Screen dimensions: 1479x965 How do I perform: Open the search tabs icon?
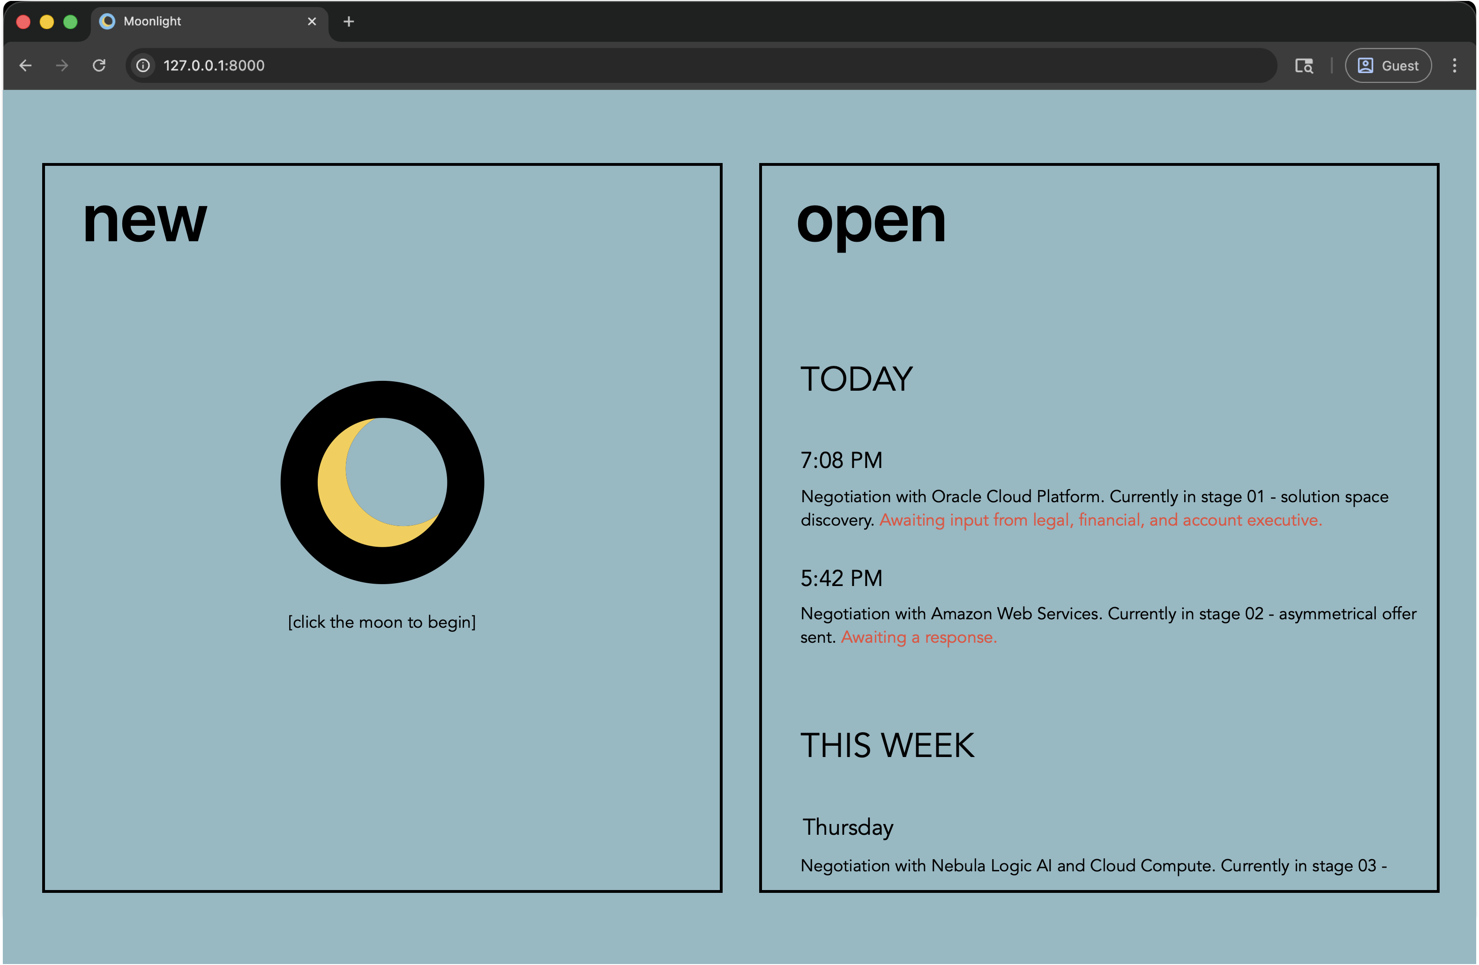point(1303,65)
